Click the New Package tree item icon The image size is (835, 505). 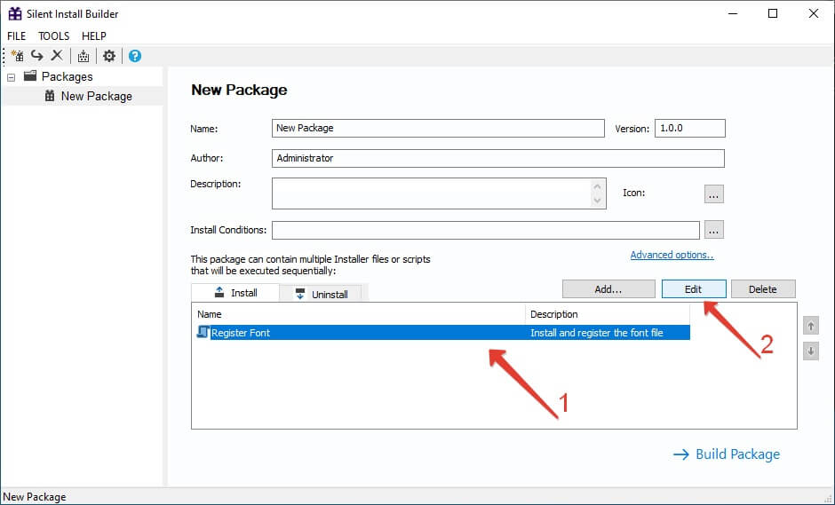tap(50, 96)
